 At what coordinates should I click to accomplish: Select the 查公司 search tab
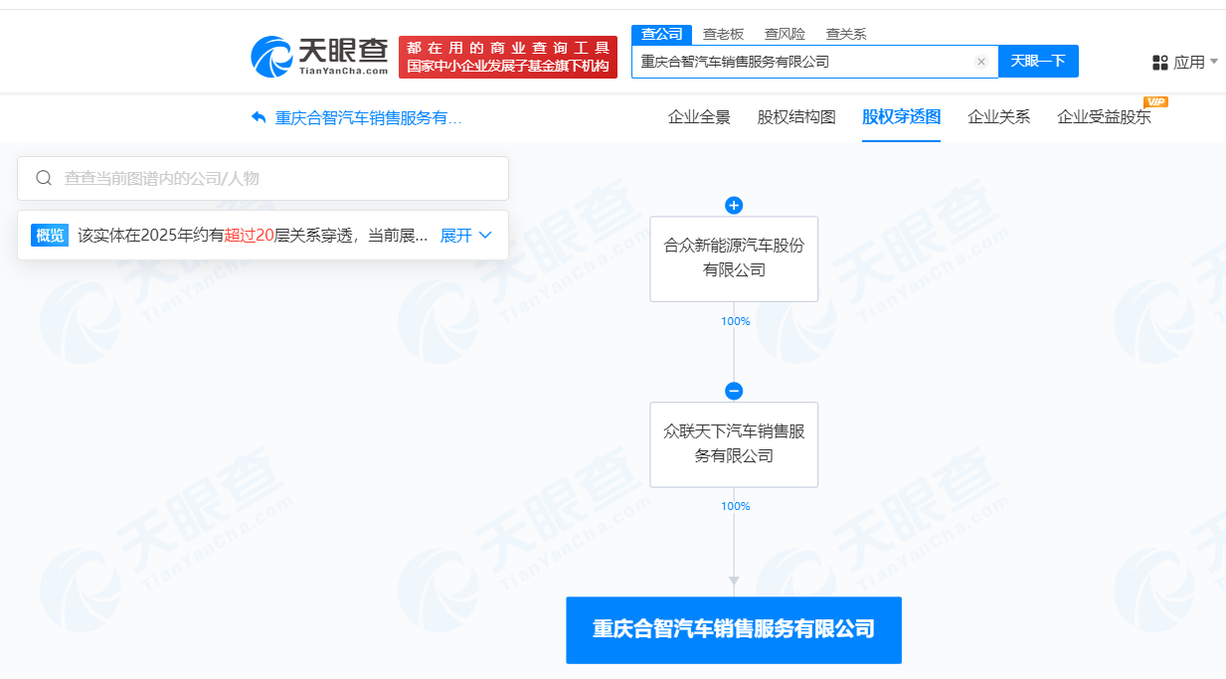coord(661,34)
